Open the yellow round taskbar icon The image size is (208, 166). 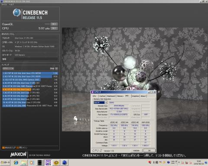(x=56, y=163)
